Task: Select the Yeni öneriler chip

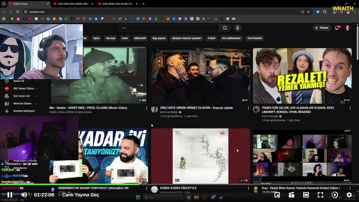Action: point(255,38)
